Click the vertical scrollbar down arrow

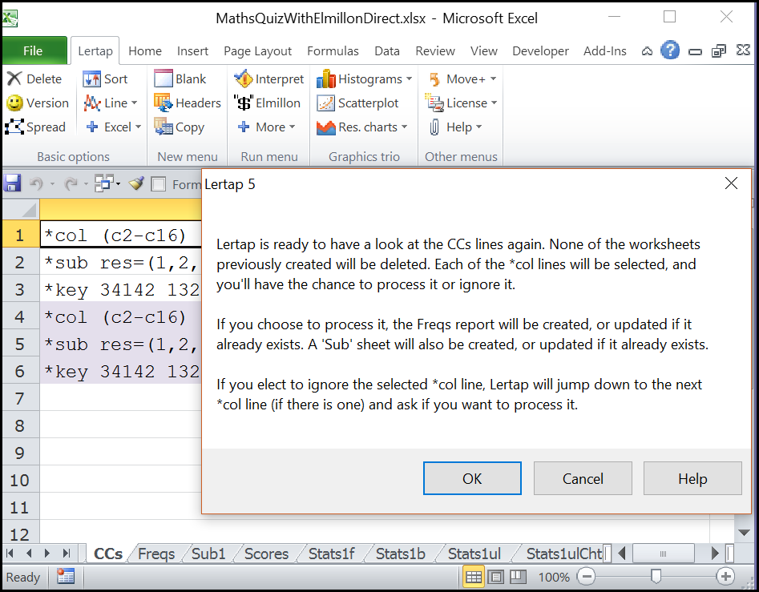744,533
